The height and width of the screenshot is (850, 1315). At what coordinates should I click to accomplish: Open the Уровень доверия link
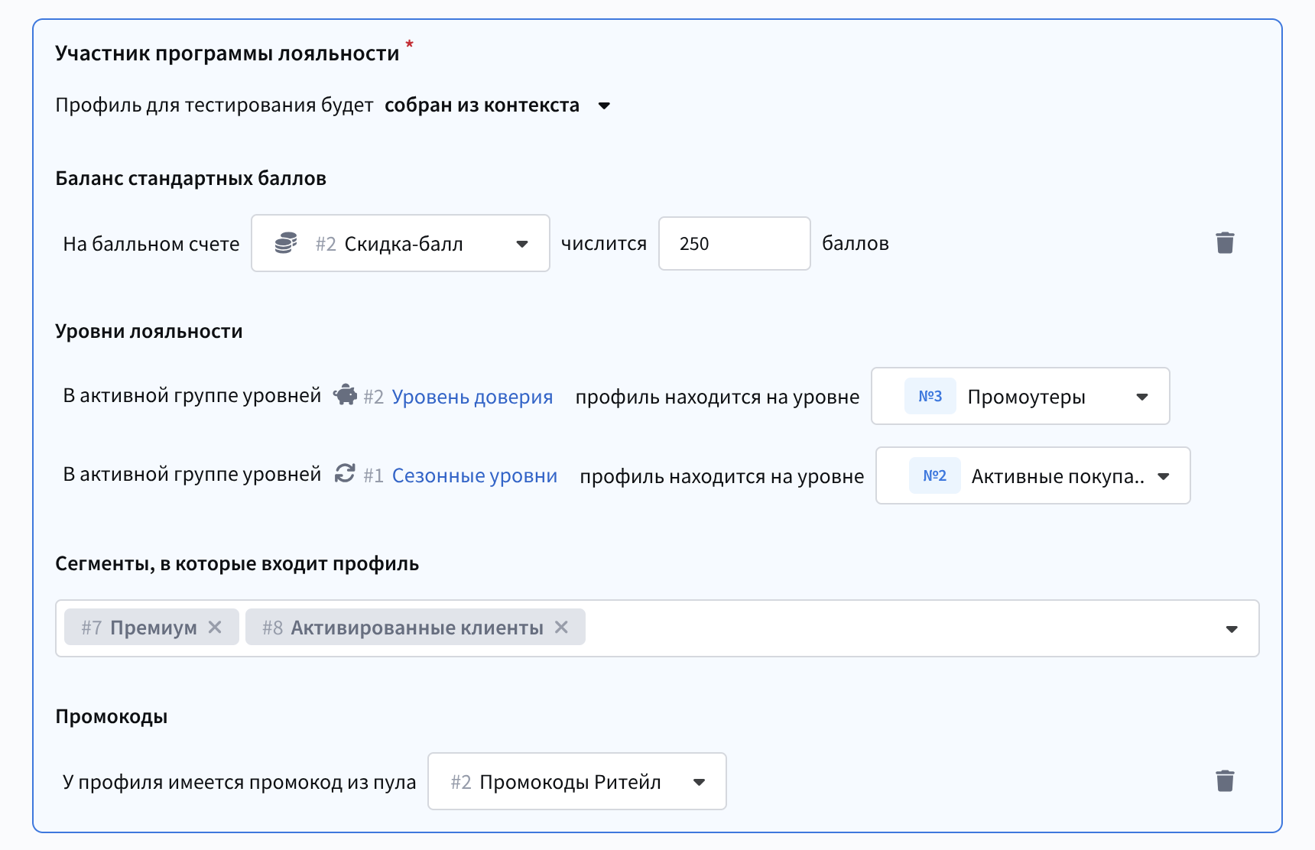[x=472, y=397]
